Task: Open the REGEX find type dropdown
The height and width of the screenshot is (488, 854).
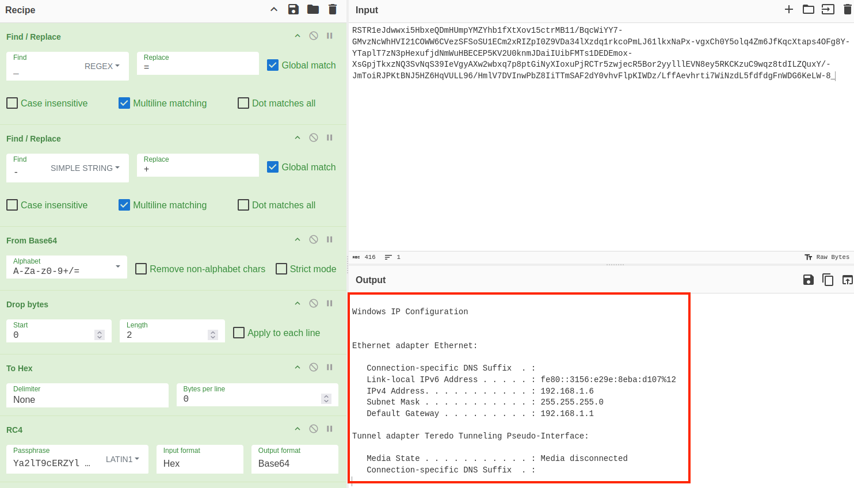Action: [102, 66]
